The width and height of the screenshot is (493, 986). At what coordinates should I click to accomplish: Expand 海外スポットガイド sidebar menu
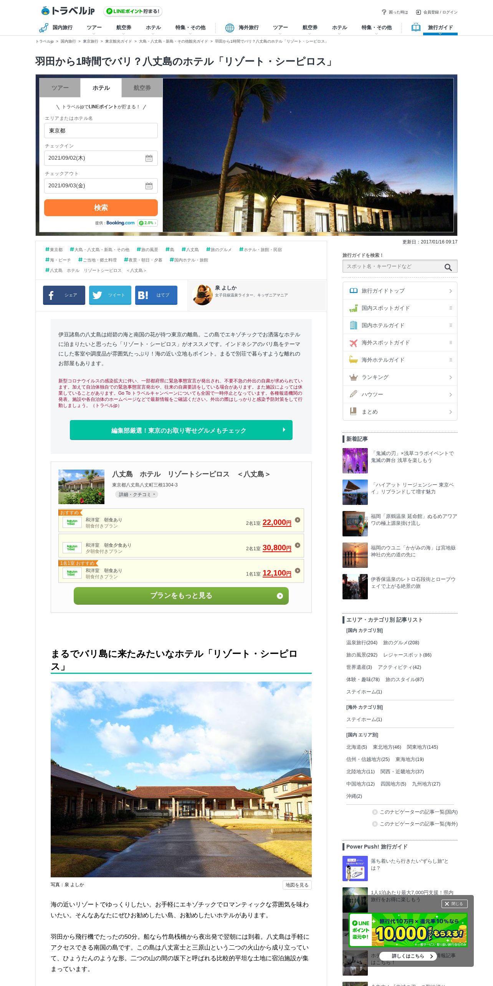400,342
